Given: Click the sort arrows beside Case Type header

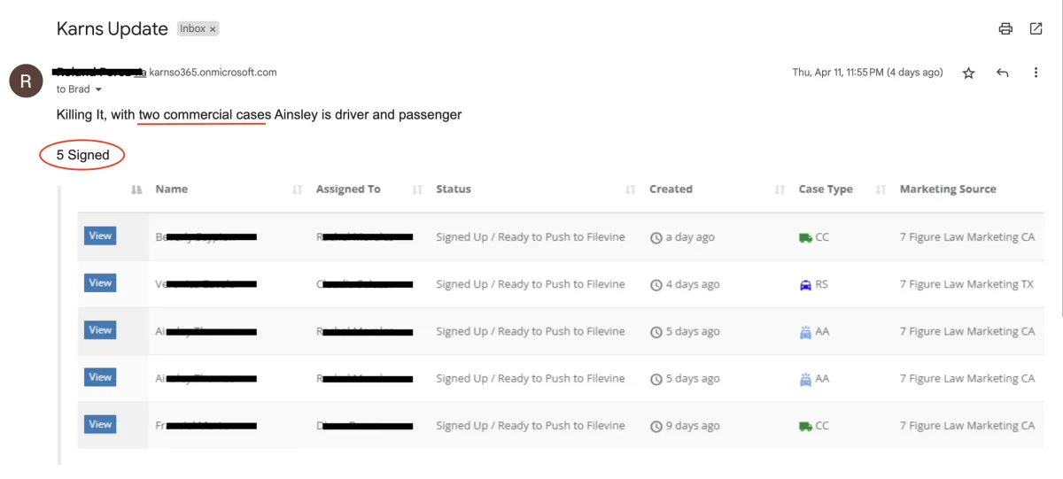Looking at the screenshot, I should click(x=881, y=189).
